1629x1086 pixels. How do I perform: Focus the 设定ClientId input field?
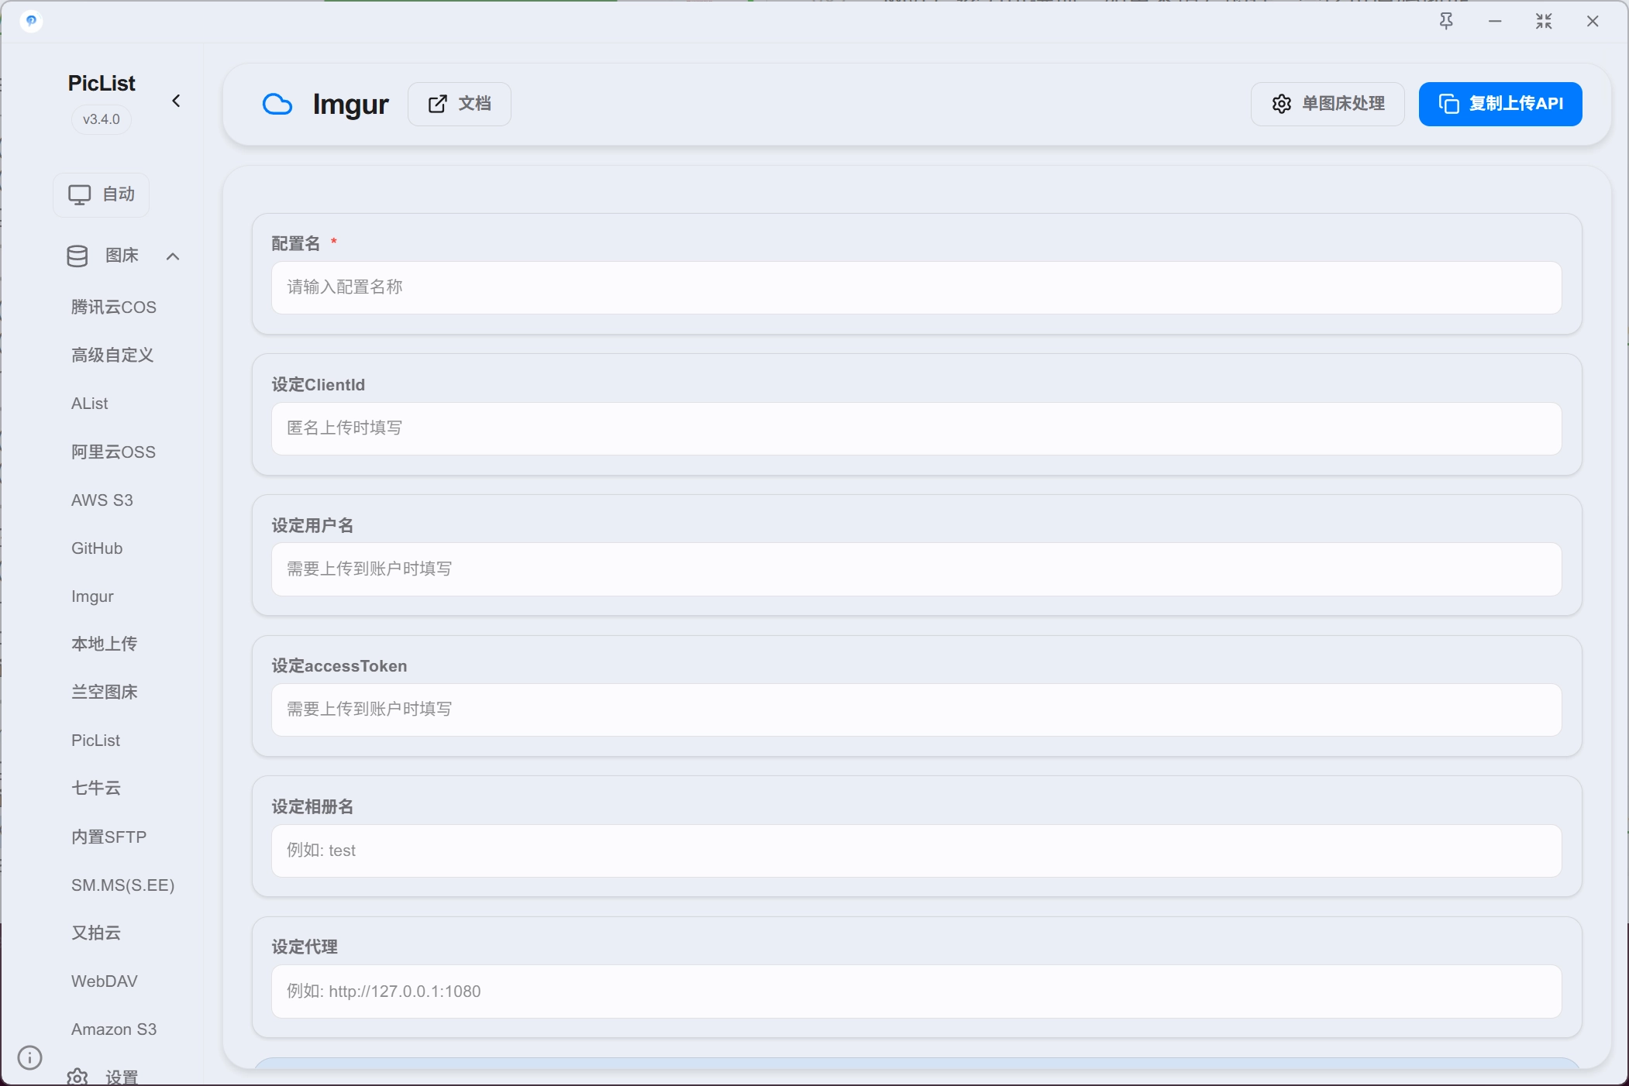(916, 428)
